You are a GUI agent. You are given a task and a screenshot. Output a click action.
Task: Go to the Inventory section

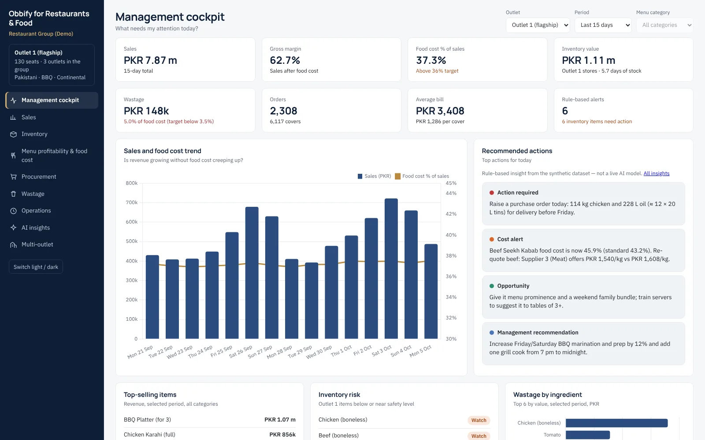tap(52, 134)
